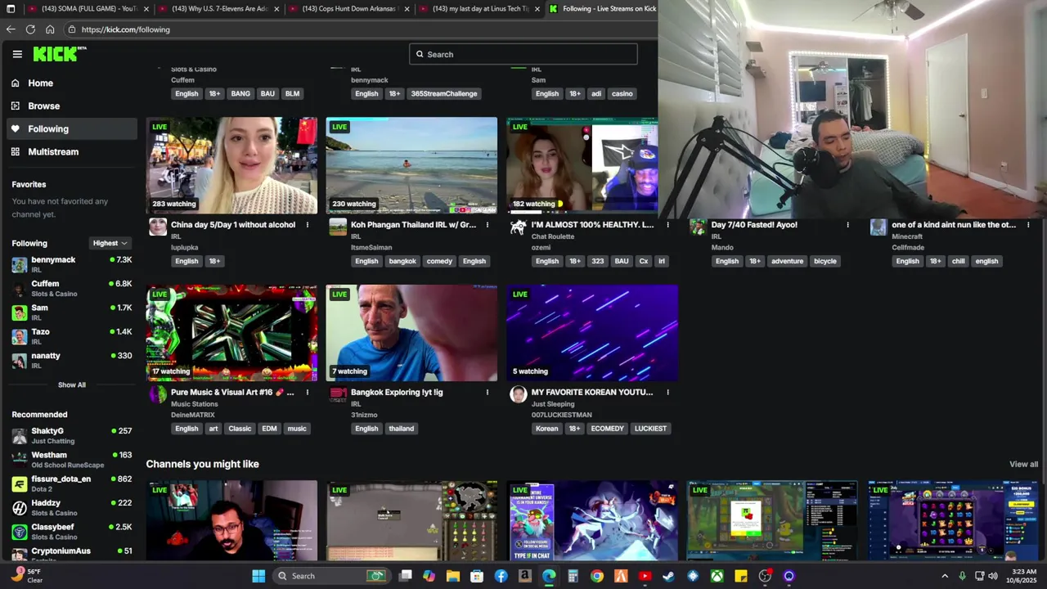Focus the Kick search field
This screenshot has height=589, width=1047.
523,54
